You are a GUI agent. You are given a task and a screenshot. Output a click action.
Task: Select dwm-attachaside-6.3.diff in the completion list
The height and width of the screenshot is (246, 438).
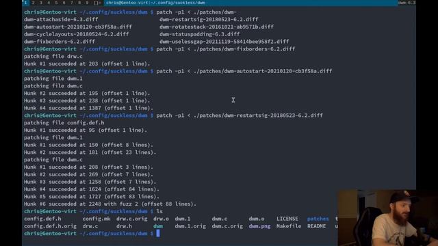[x=61, y=20]
